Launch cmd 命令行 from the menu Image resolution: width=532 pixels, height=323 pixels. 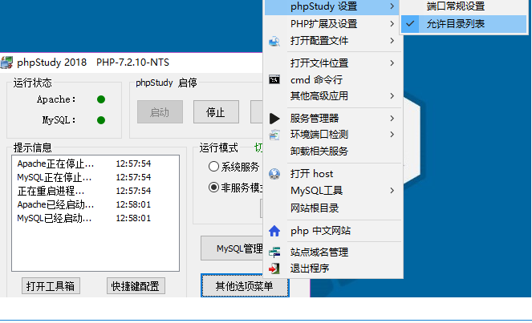pos(333,79)
